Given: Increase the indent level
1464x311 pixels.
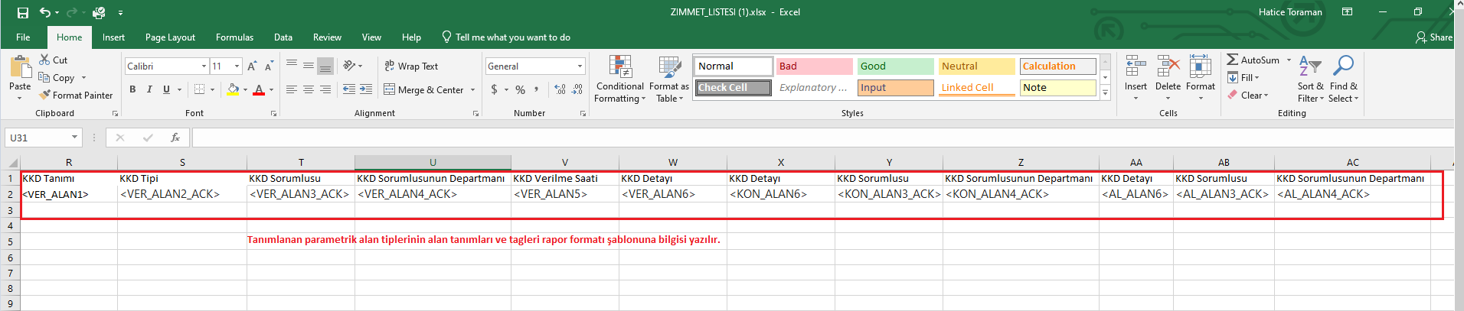Looking at the screenshot, I should (366, 89).
